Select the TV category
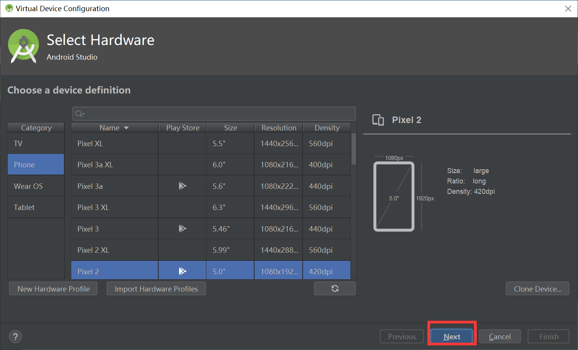Image resolution: width=578 pixels, height=350 pixels. point(36,143)
